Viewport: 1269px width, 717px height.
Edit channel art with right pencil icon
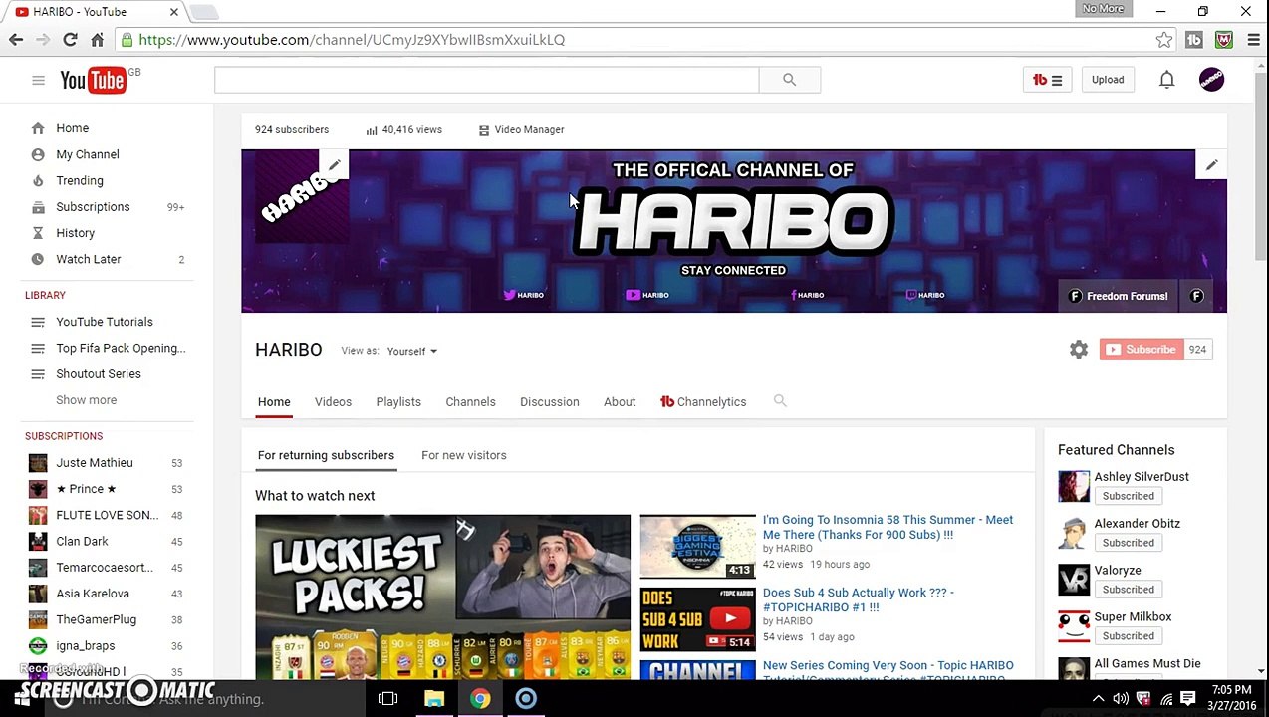[x=1211, y=165]
